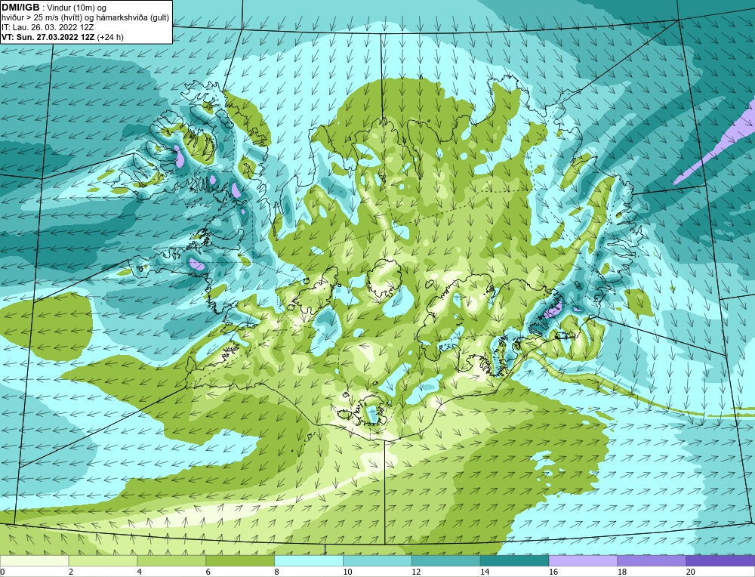This screenshot has width=755, height=577.
Task: Click the 0–2 m/s pale legend swatch
Action: click(34, 560)
